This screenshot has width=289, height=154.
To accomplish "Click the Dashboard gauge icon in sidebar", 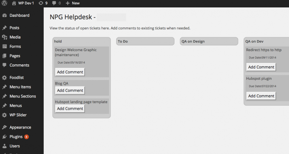I will point(4,15).
